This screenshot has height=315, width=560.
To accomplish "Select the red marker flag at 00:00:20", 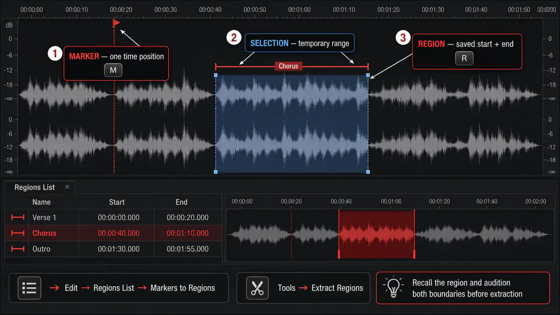I will pos(116,23).
